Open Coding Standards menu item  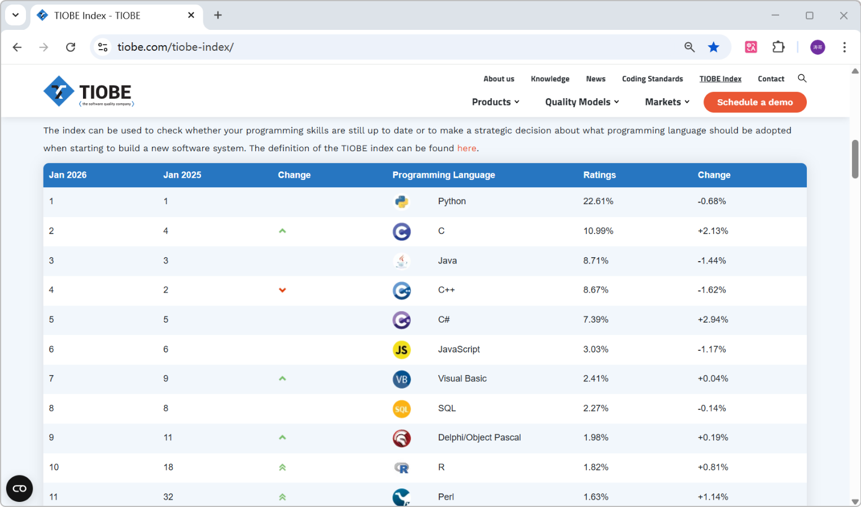652,79
